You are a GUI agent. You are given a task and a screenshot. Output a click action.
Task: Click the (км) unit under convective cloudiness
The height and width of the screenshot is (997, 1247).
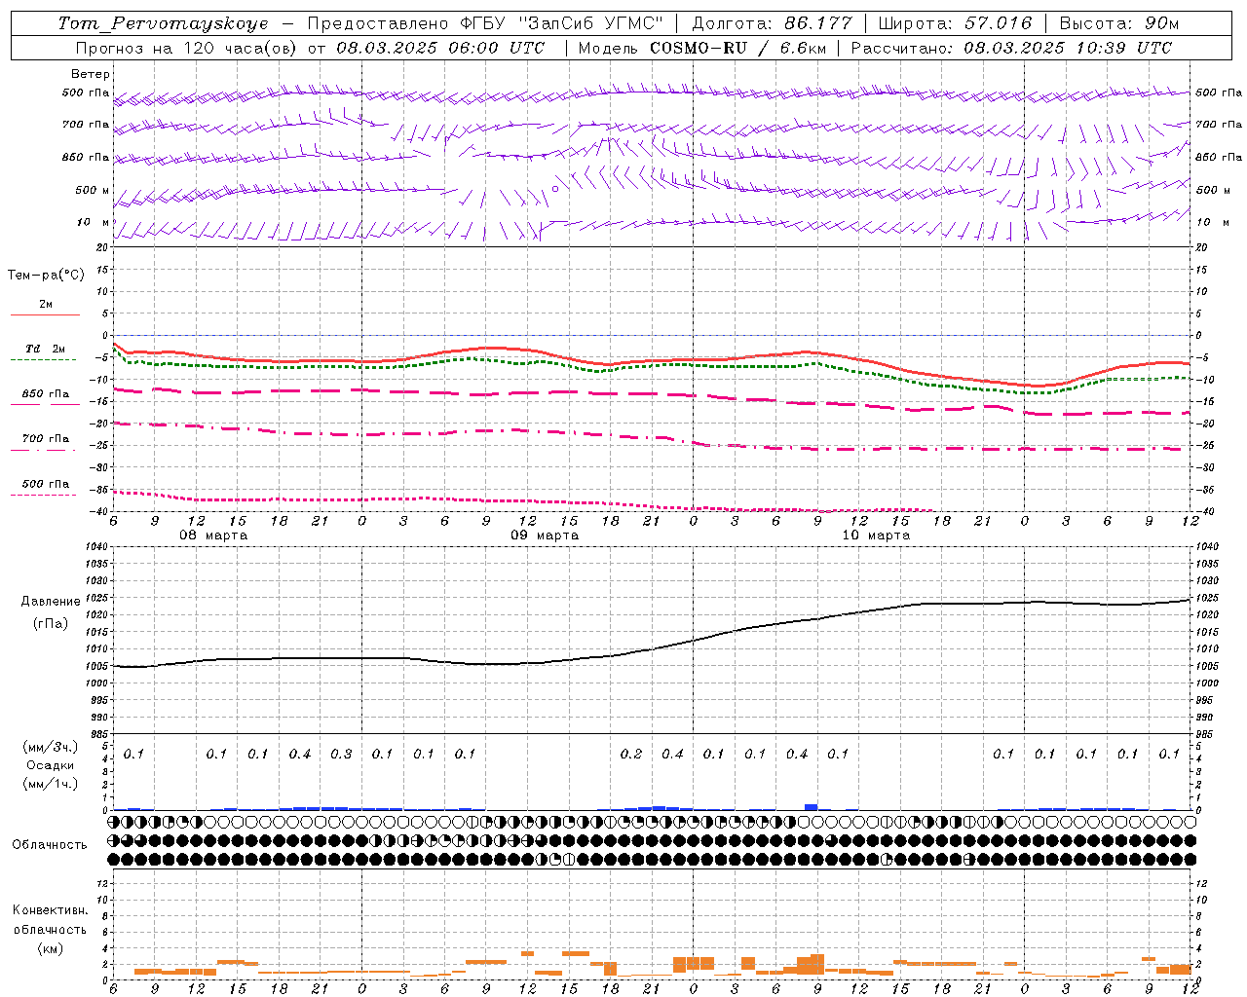(51, 948)
